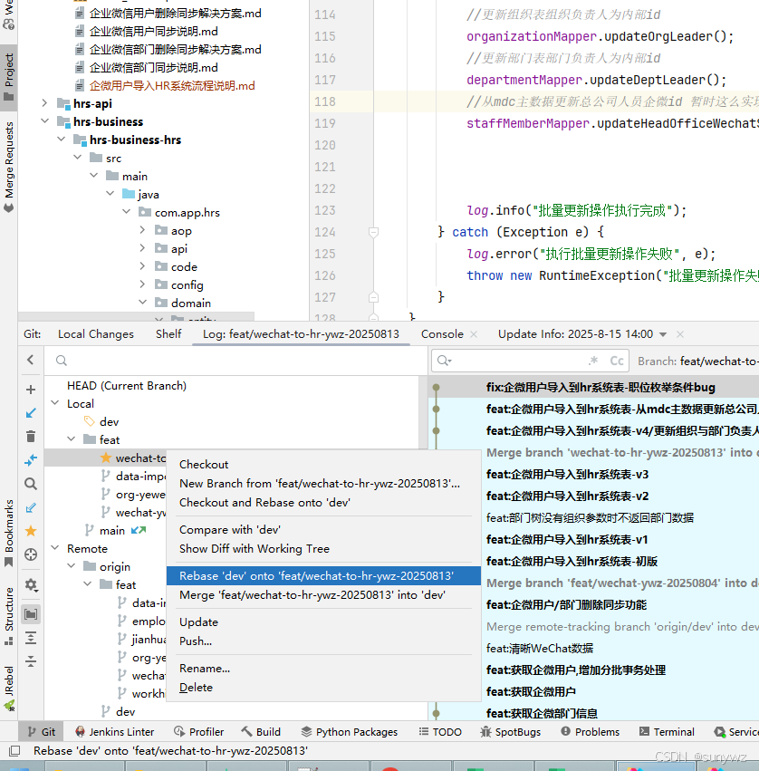759x771 pixels.
Task: Open the Python Packages tool window
Action: click(x=349, y=732)
